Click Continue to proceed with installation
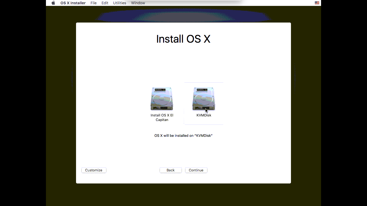Screen dimensions: 367x206 coord(196,170)
